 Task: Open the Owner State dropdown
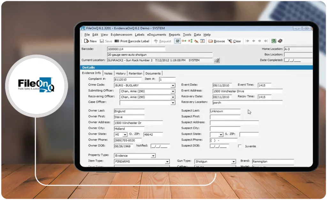(125, 135)
